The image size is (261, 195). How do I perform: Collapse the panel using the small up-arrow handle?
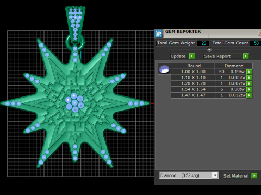209,49
